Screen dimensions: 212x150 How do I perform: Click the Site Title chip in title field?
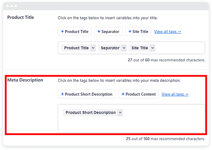140,48
